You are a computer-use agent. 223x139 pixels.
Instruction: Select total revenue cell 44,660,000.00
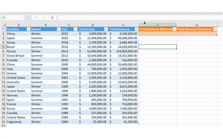click(123, 38)
